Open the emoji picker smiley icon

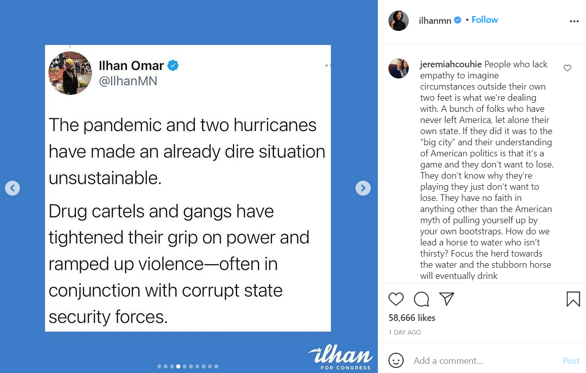tap(396, 360)
